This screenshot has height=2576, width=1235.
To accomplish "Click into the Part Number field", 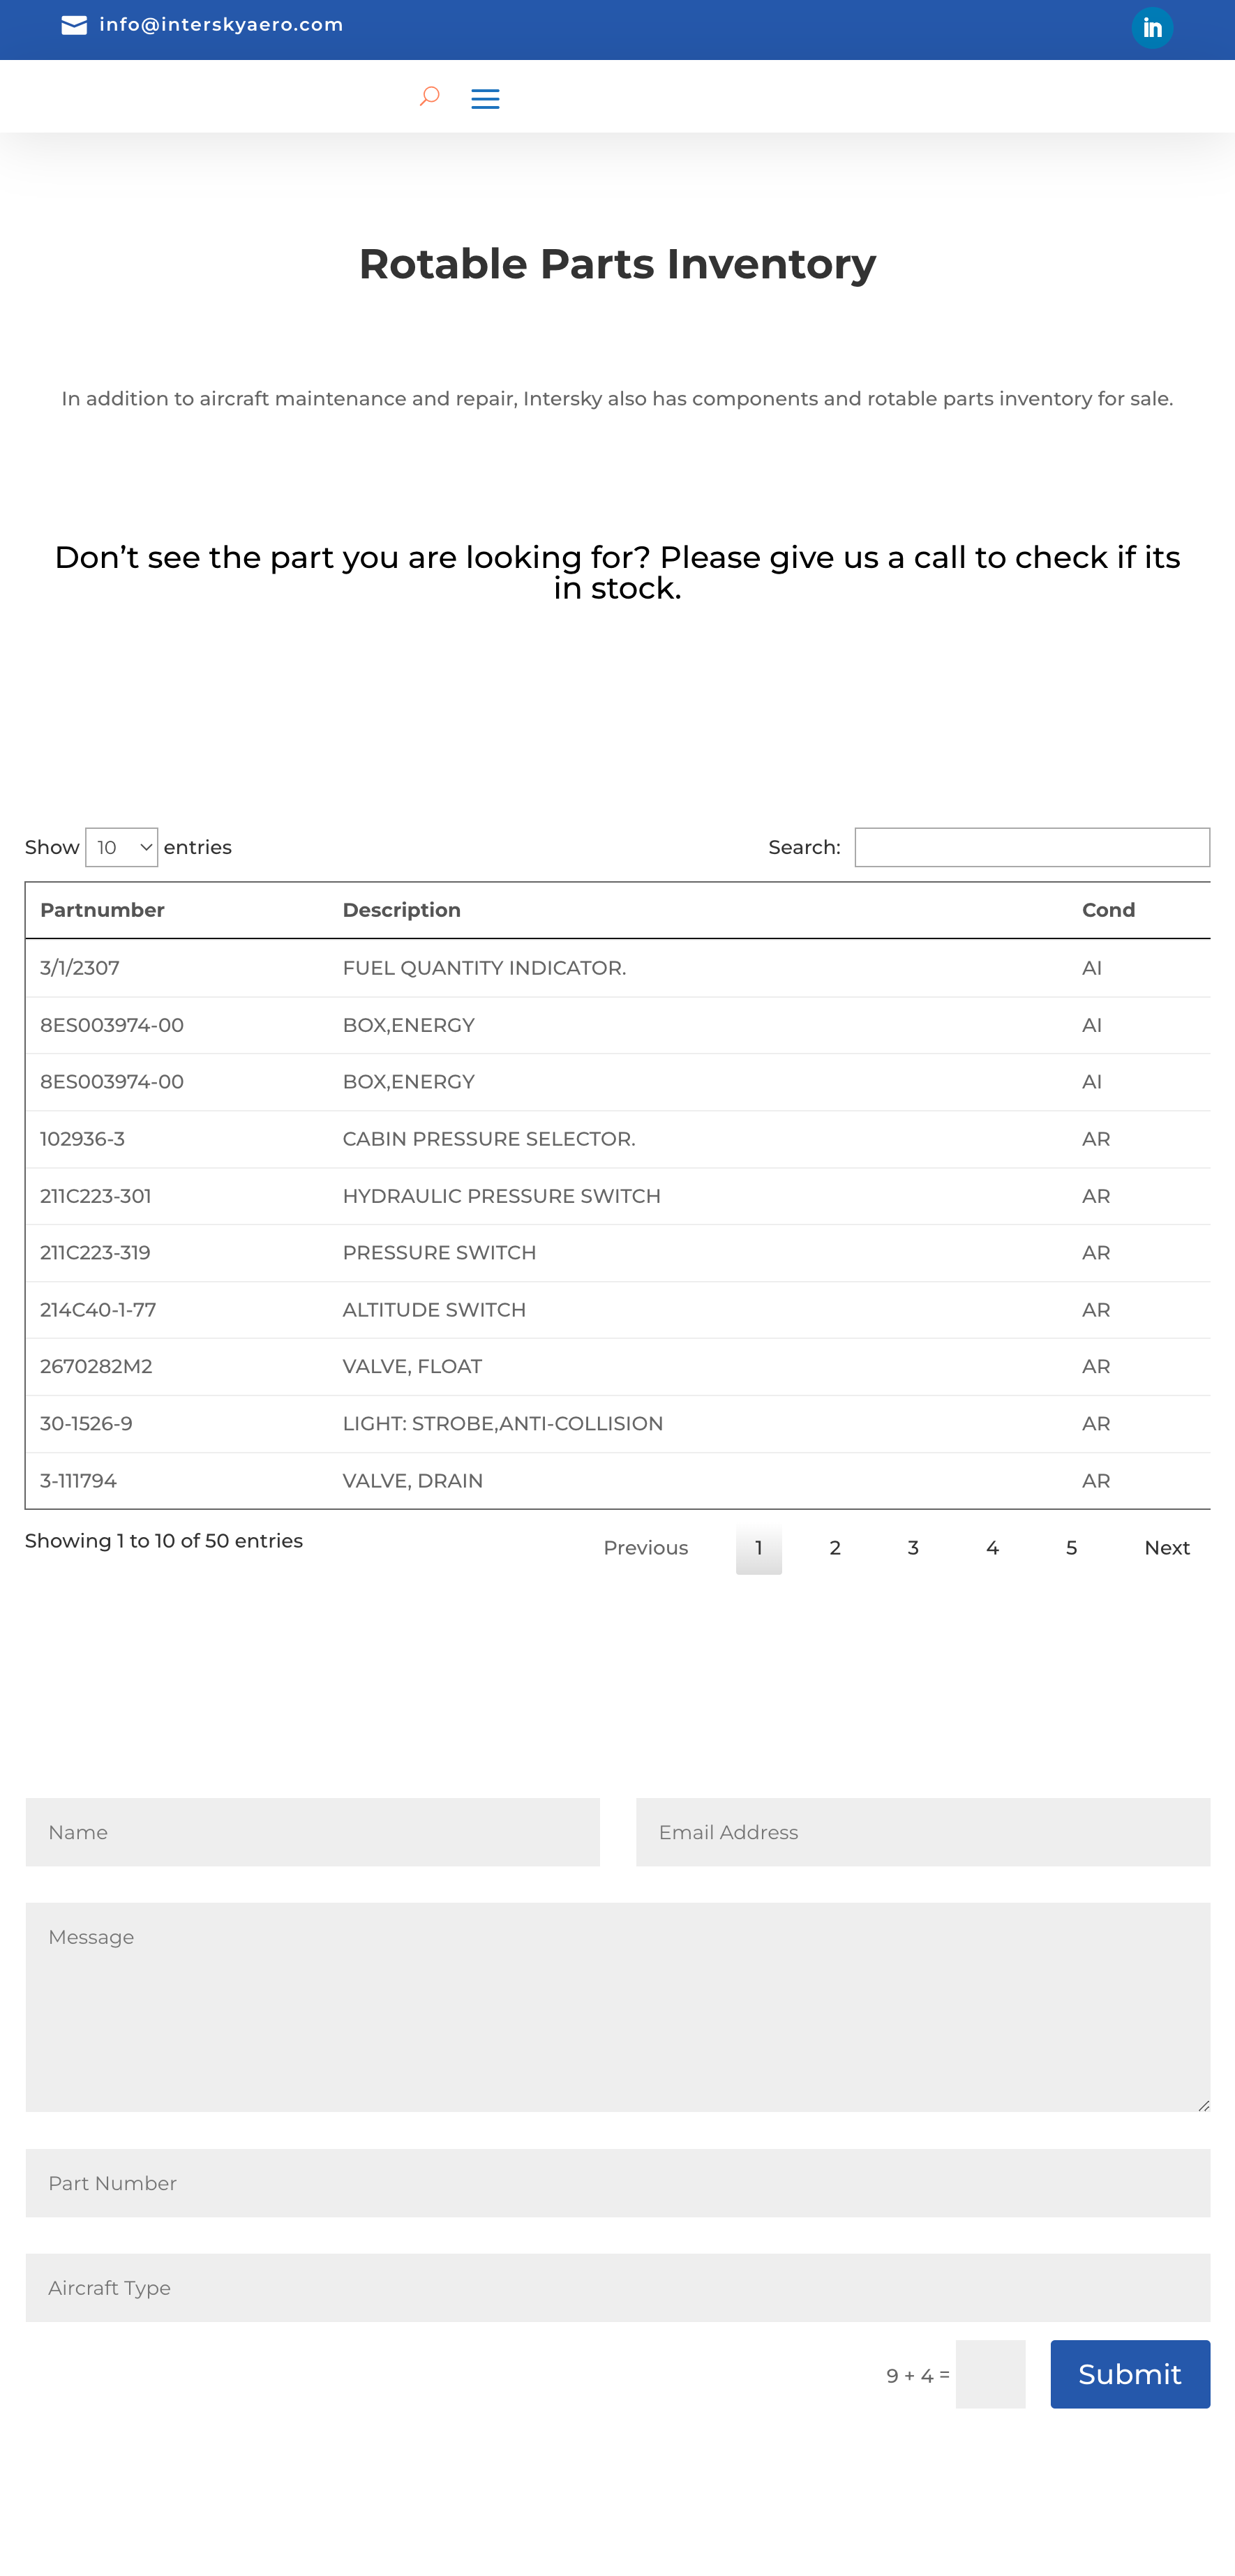I will click(617, 2183).
